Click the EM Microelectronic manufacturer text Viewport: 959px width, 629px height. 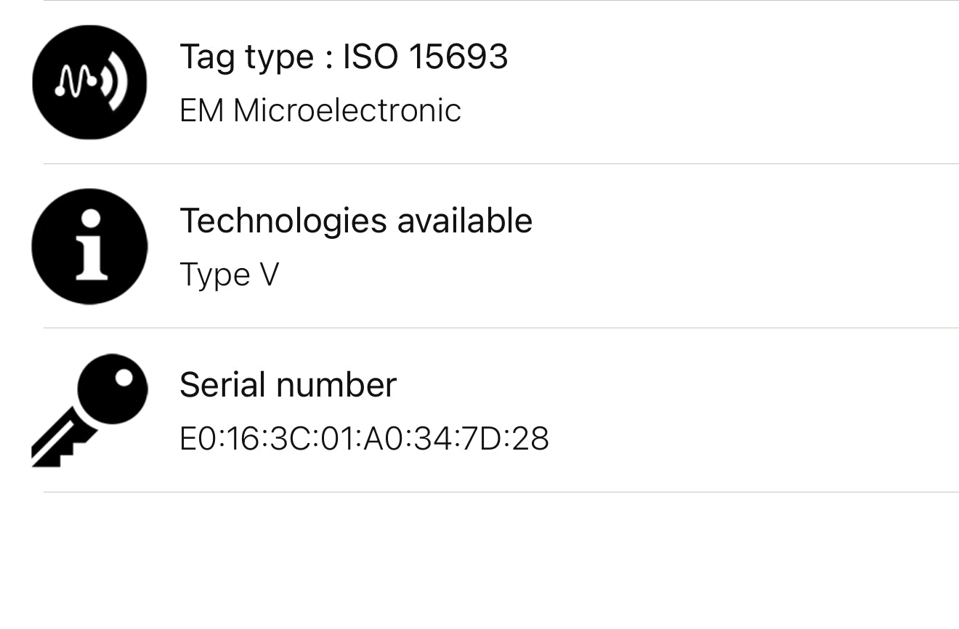click(320, 111)
